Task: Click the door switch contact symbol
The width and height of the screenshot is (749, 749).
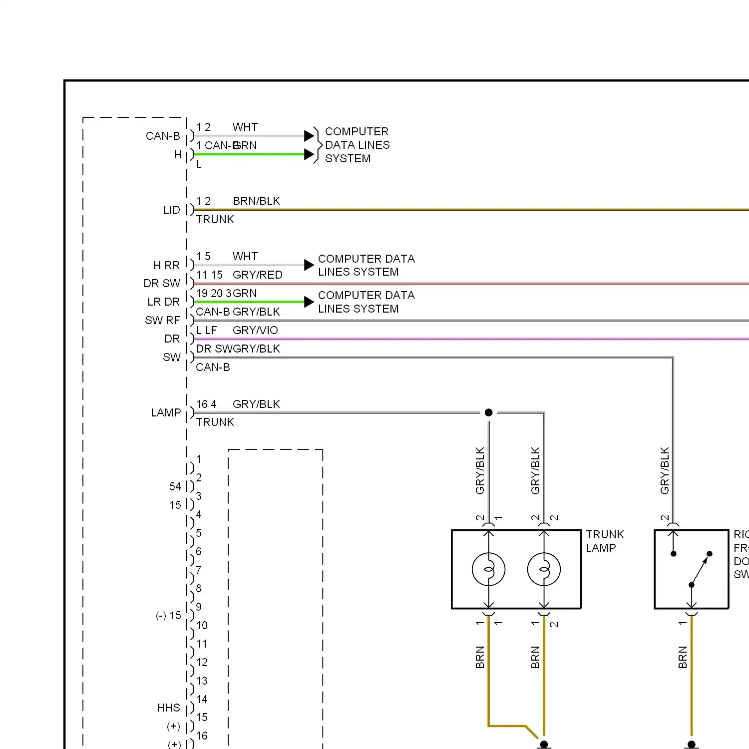Action: (692, 569)
